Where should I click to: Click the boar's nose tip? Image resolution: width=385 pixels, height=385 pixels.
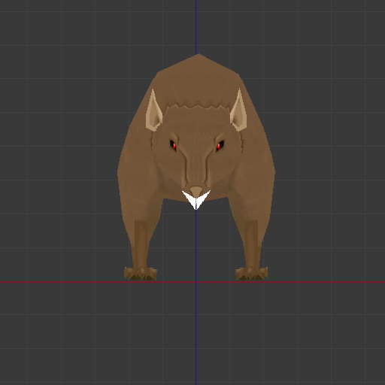click(x=196, y=192)
